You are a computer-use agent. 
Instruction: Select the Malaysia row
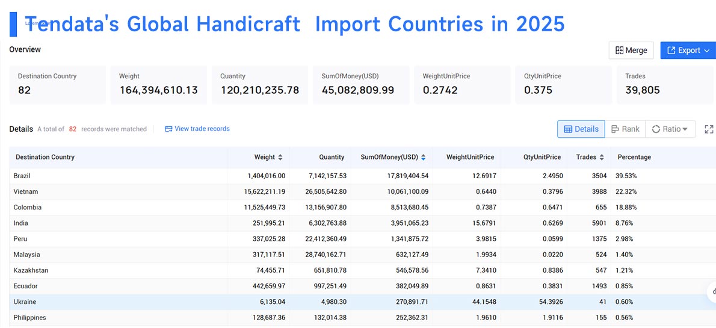point(363,255)
